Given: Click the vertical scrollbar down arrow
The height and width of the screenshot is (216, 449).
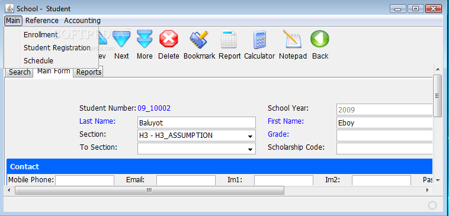Looking at the screenshot, I should pos(437,180).
